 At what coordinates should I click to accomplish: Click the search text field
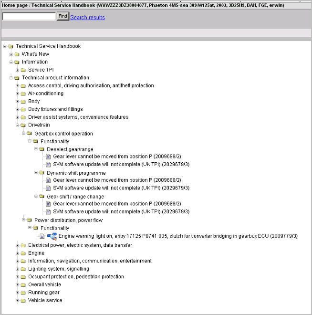[x=29, y=16]
